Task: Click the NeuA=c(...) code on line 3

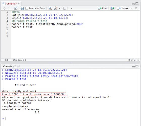Action: click(x=40, y=18)
